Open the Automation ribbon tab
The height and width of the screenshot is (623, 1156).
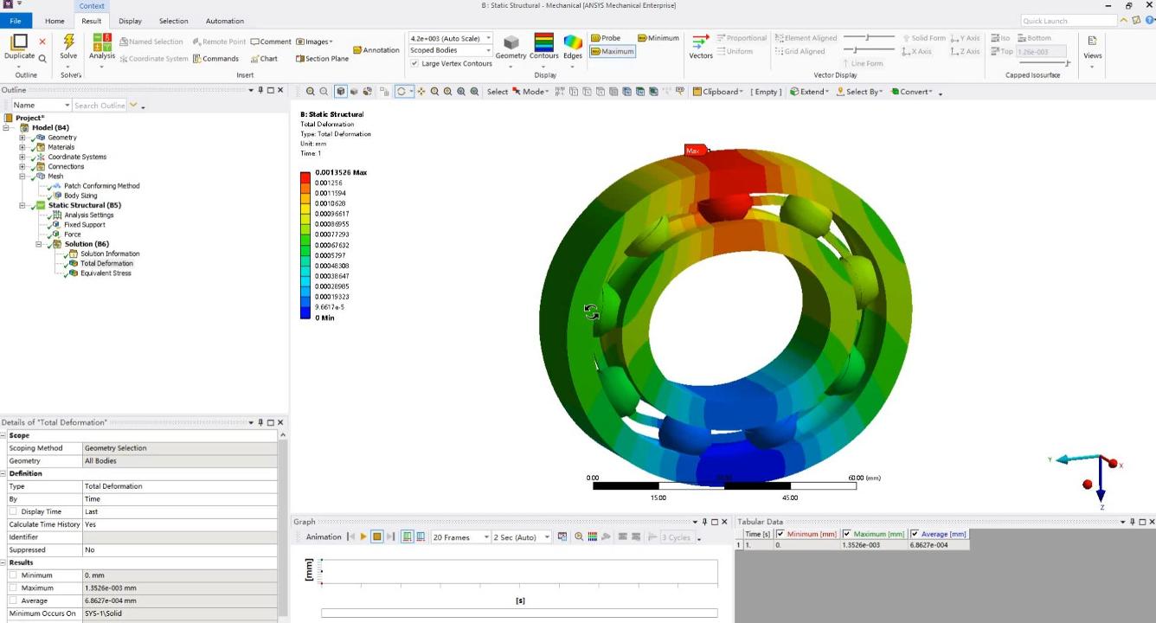coord(224,21)
